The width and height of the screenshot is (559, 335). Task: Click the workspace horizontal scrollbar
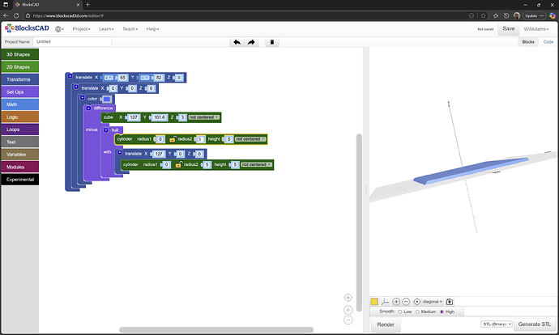tap(216, 329)
